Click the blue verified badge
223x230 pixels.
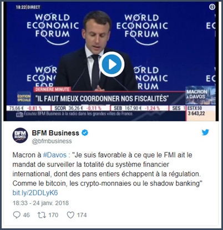[x=85, y=132]
